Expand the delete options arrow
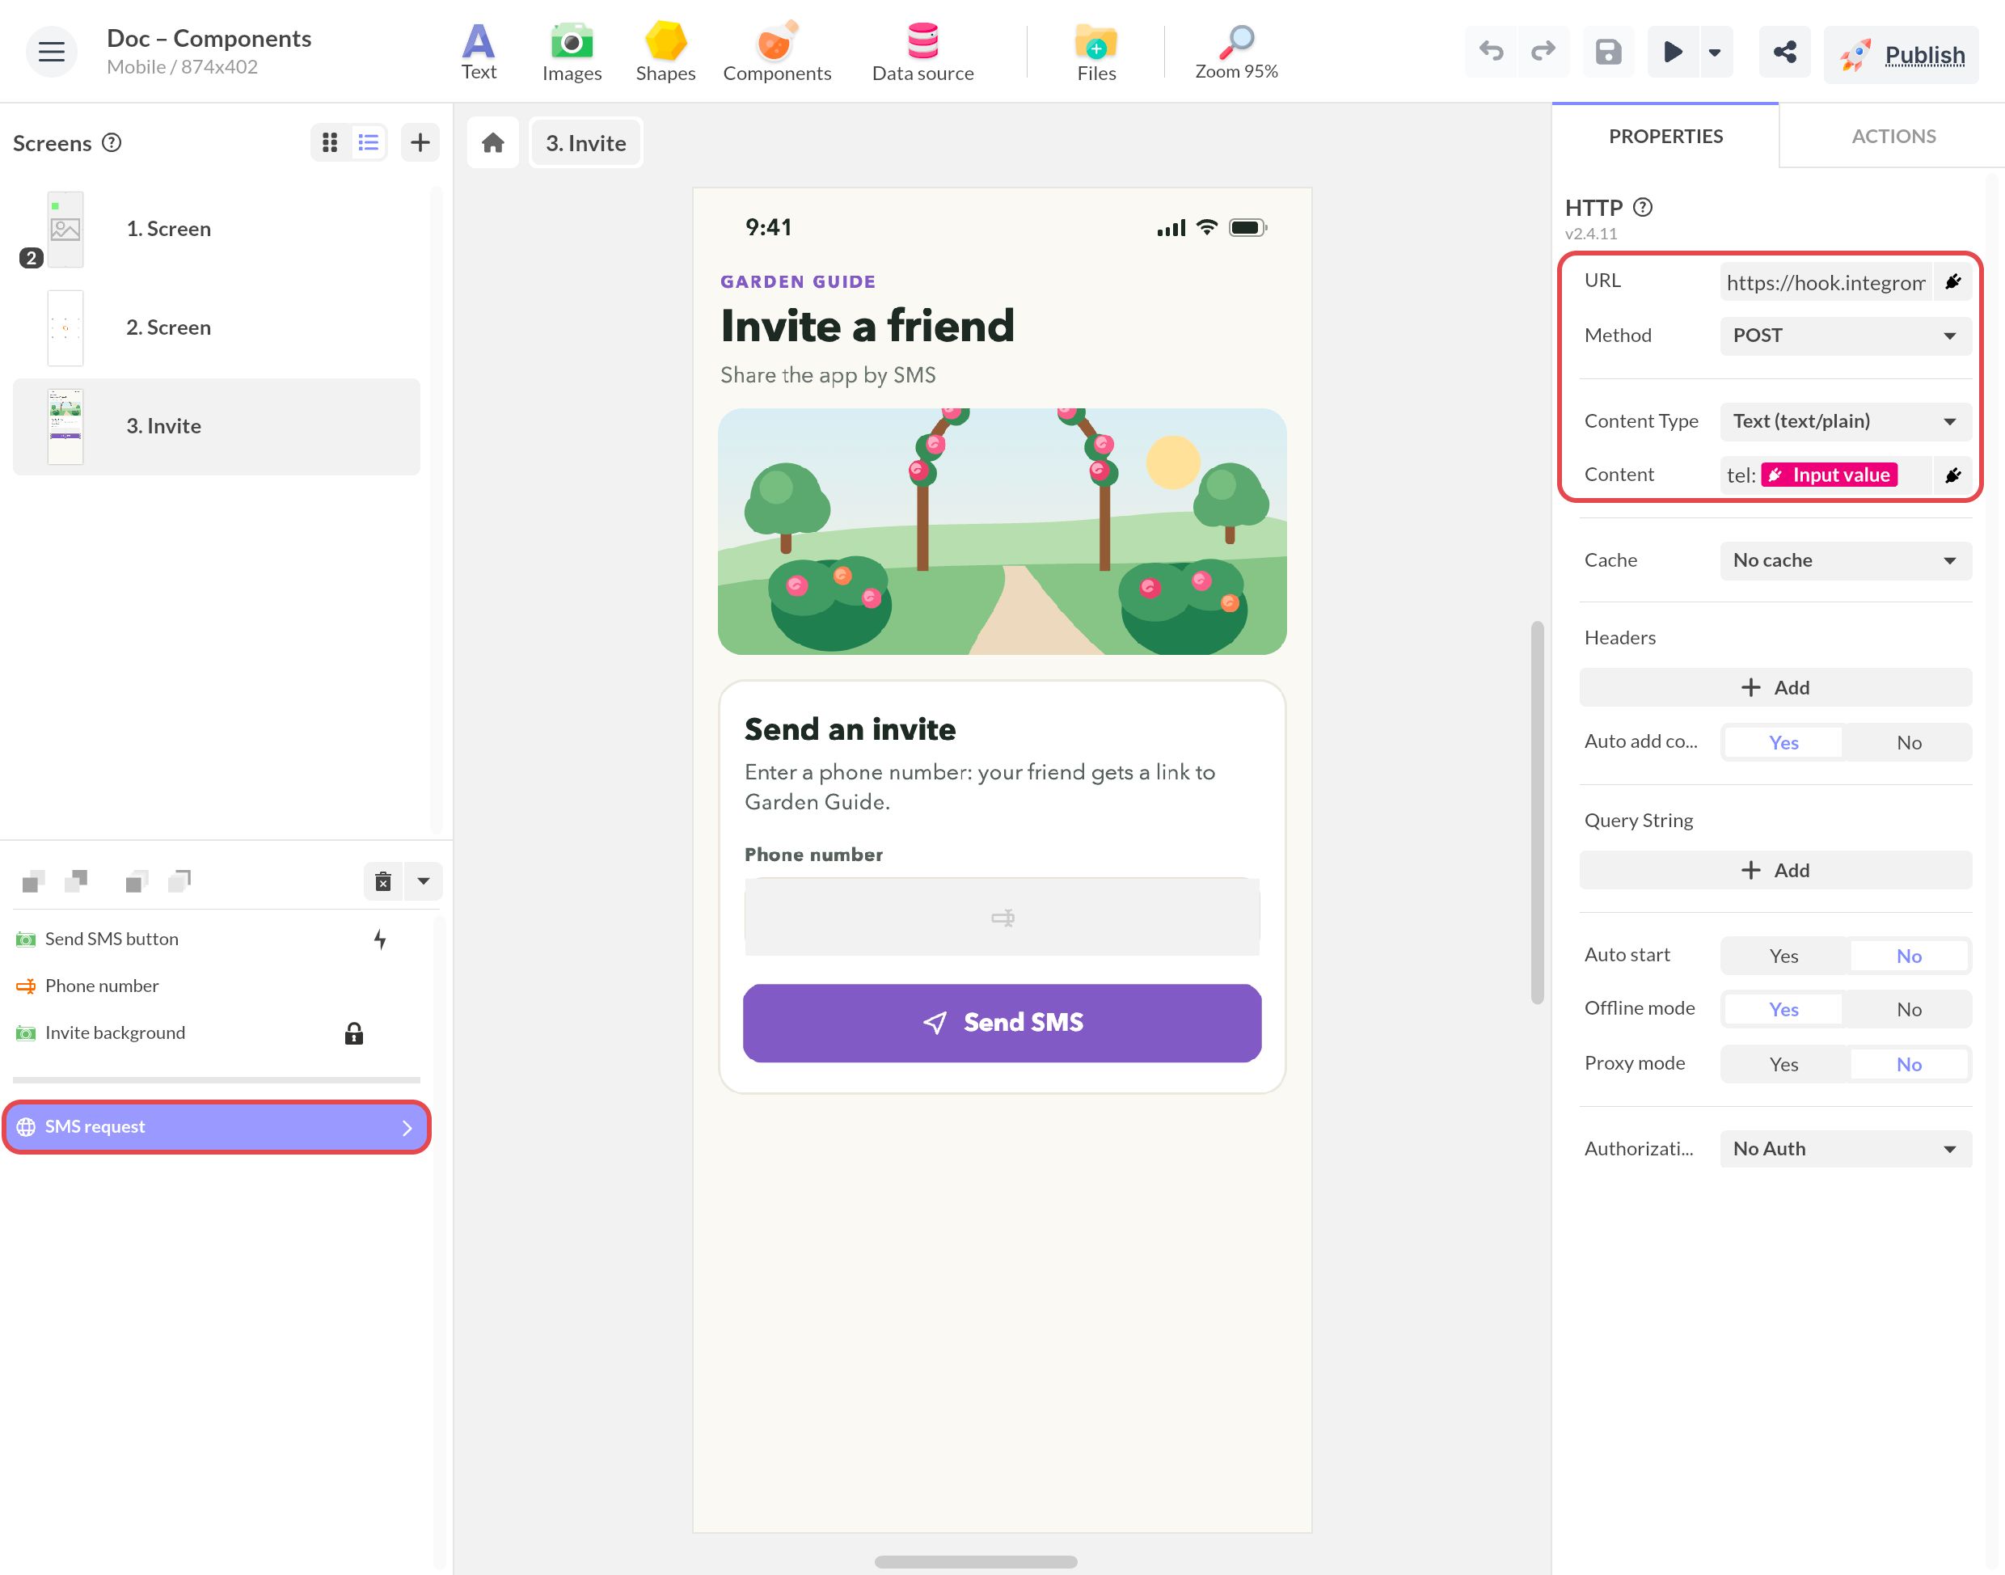The image size is (2005, 1575). [x=423, y=880]
